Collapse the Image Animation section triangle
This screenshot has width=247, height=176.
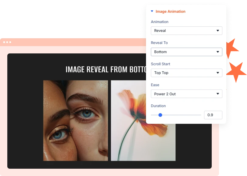coord(152,11)
